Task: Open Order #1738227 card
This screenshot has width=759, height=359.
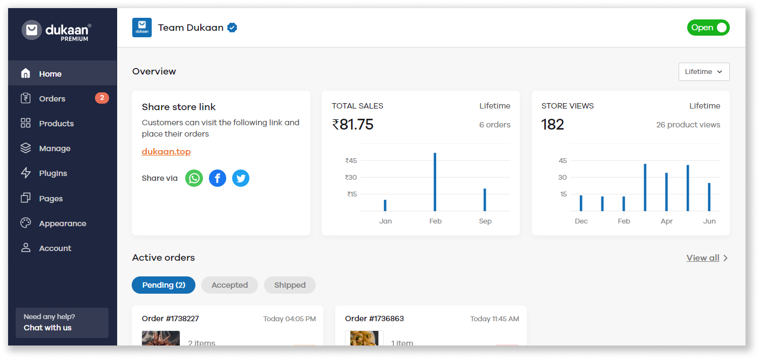Action: pyautogui.click(x=227, y=326)
